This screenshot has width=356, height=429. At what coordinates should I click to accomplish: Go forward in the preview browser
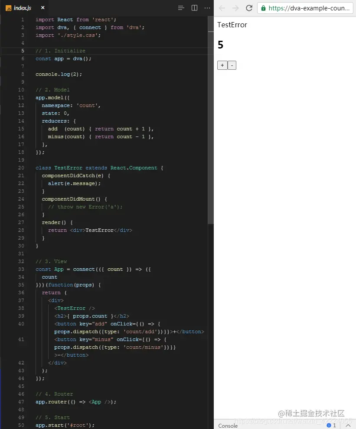tap(235, 8)
